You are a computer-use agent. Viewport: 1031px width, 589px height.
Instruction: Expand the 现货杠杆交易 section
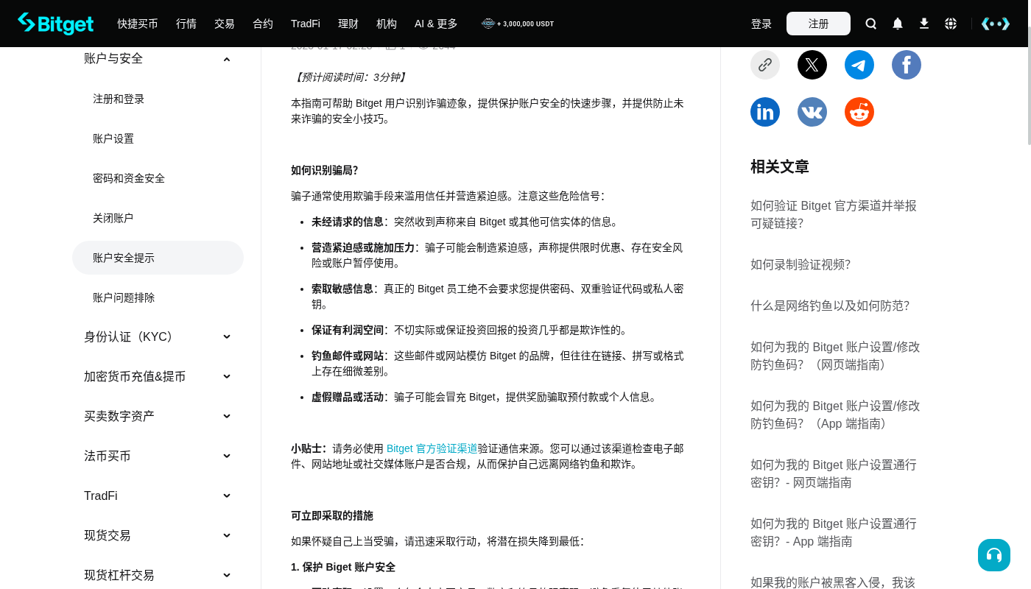[158, 575]
